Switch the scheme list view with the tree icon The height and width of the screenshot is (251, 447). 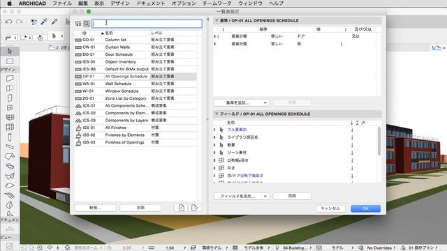click(x=78, y=24)
